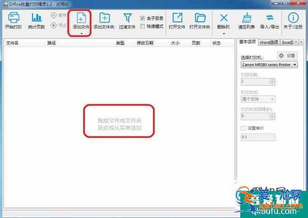Screen dimensions: 308x218
Task: Open the 逐个文件 print mode dropdown
Action: point(258,99)
